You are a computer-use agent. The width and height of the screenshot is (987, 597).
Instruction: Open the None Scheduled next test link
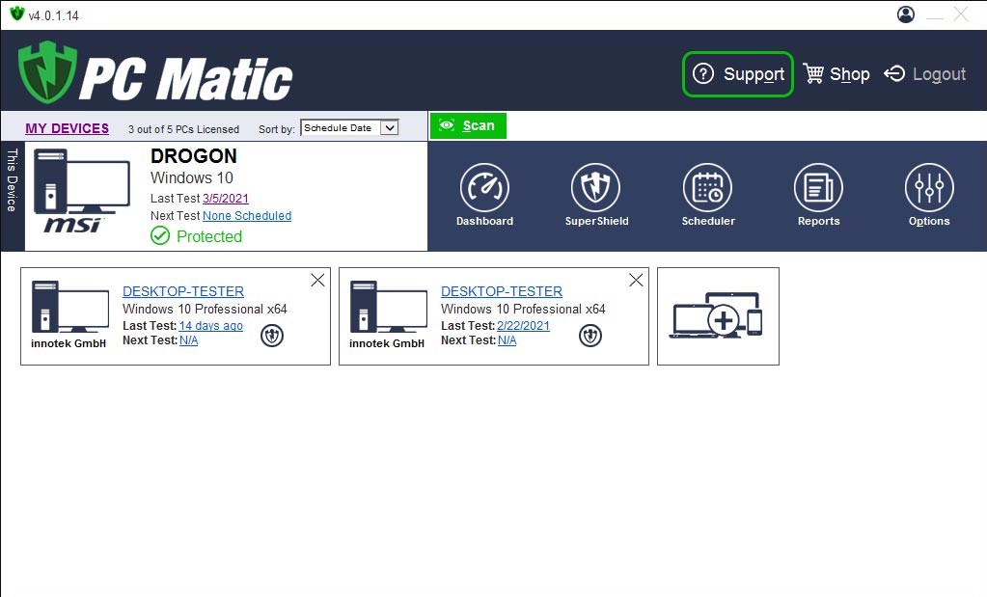[247, 216]
